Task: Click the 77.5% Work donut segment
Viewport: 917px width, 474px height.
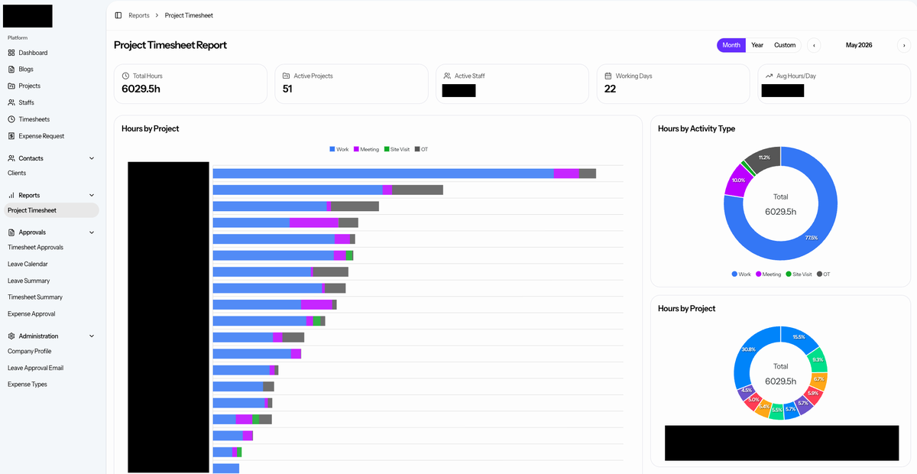Action: 811,238
